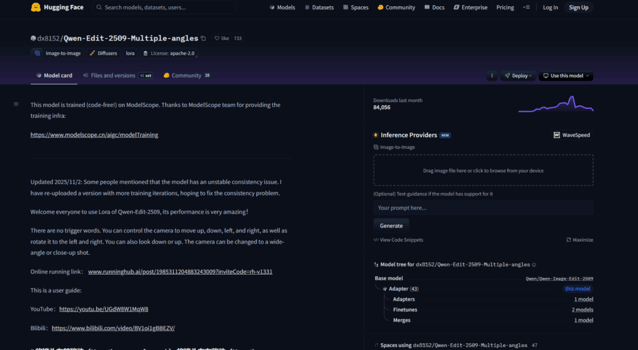Go to Models in the top navigation

point(282,7)
